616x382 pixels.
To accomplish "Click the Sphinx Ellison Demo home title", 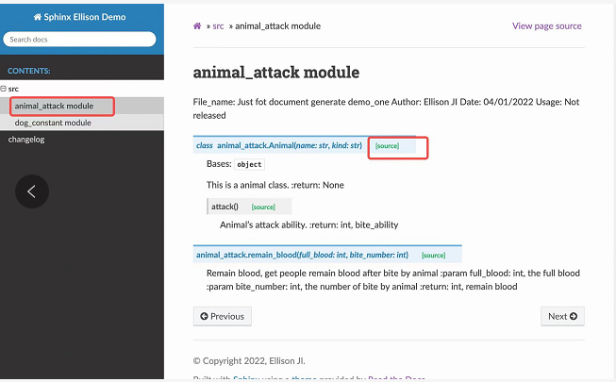I will click(80, 17).
